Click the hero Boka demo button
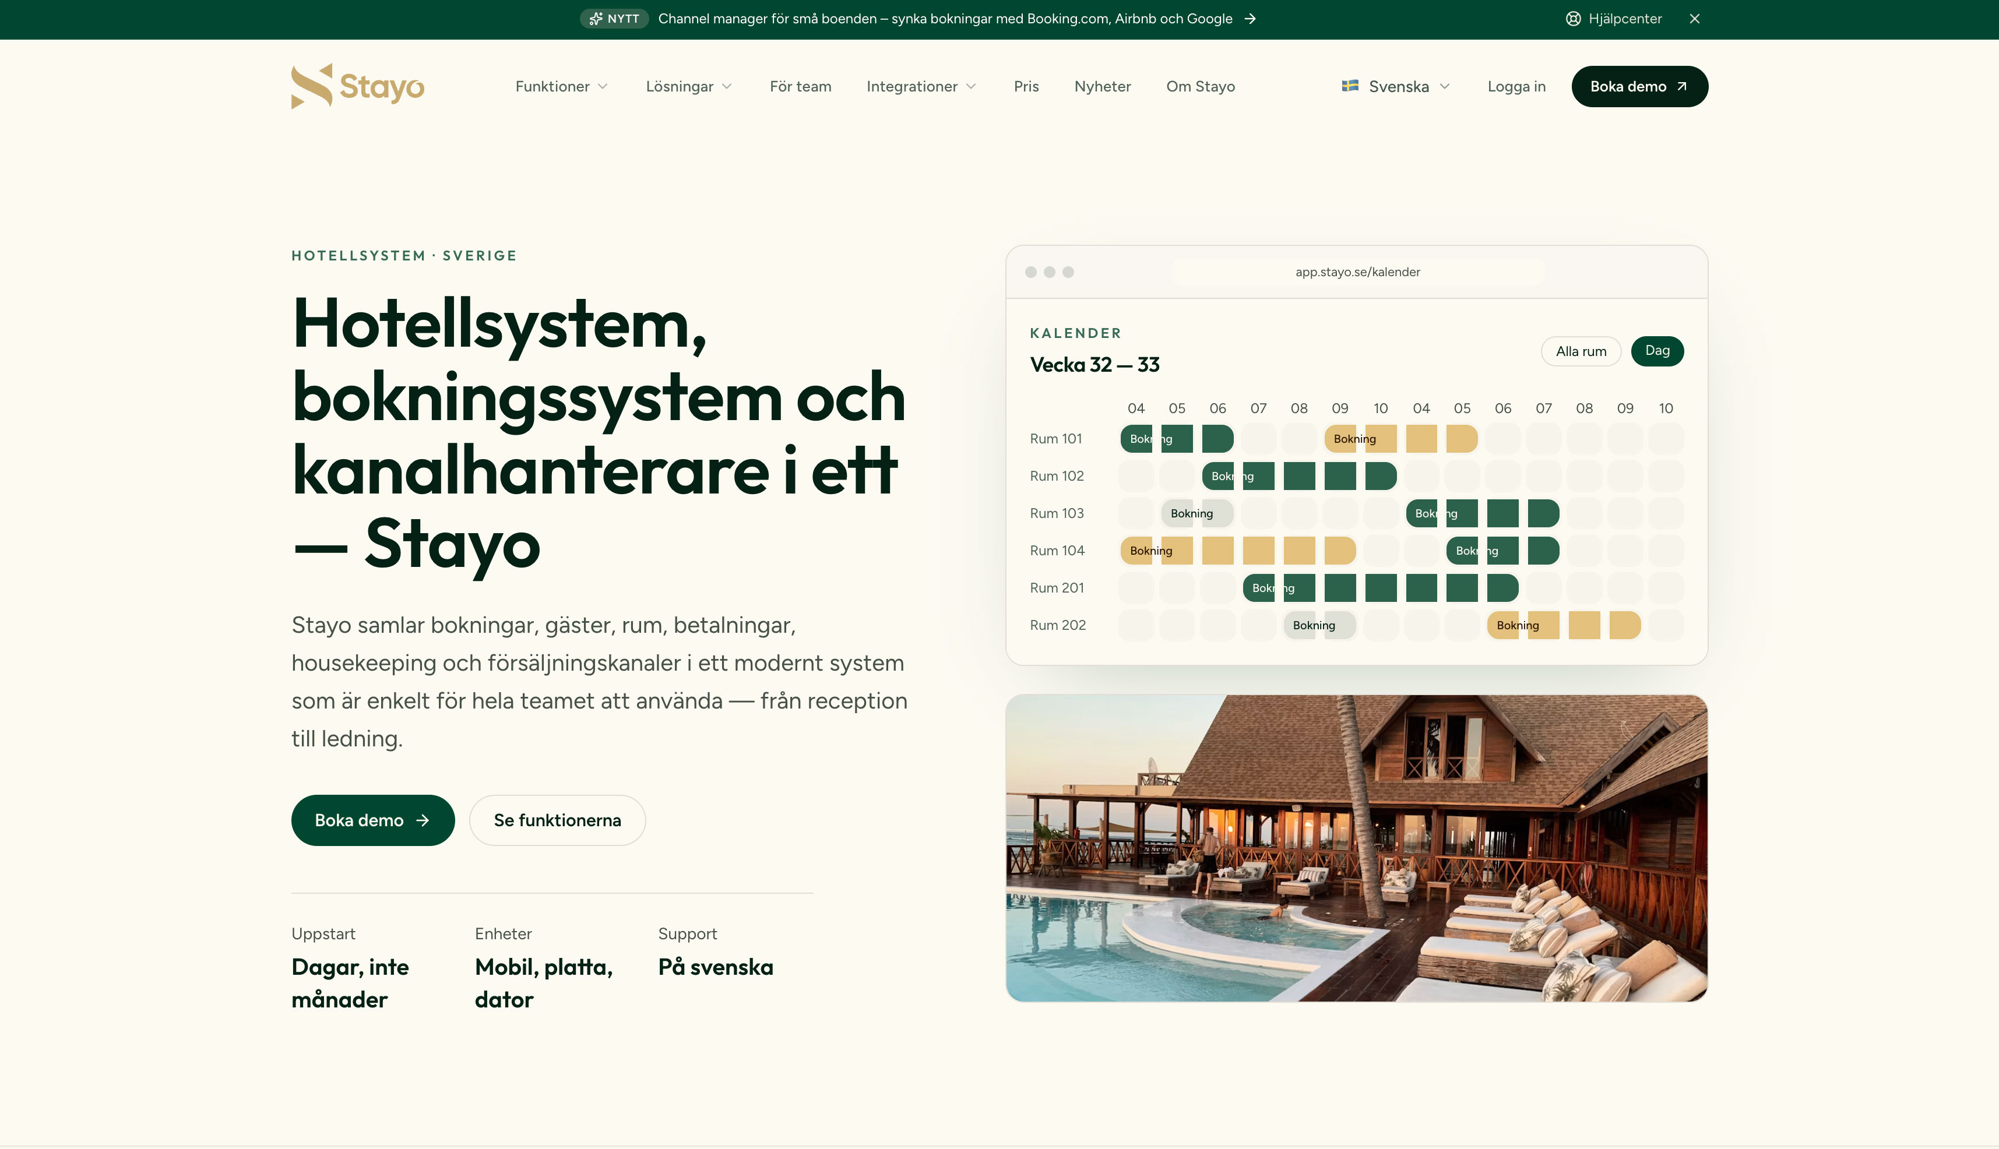Image resolution: width=1999 pixels, height=1149 pixels. click(372, 820)
